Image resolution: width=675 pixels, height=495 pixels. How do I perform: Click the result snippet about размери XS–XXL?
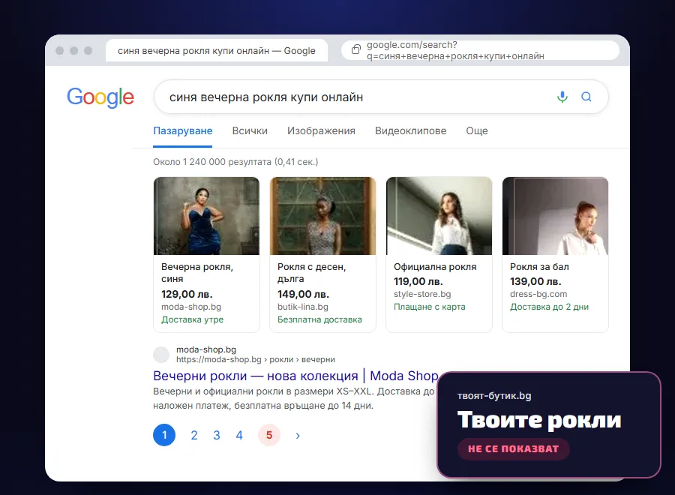tap(294, 398)
